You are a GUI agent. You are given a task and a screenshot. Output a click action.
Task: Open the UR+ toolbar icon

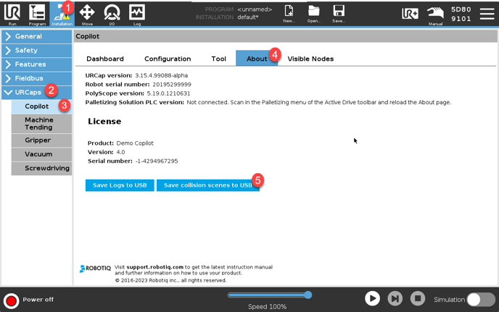pyautogui.click(x=410, y=14)
